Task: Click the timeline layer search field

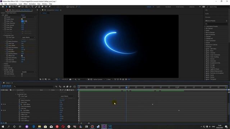Action: tap(33, 87)
